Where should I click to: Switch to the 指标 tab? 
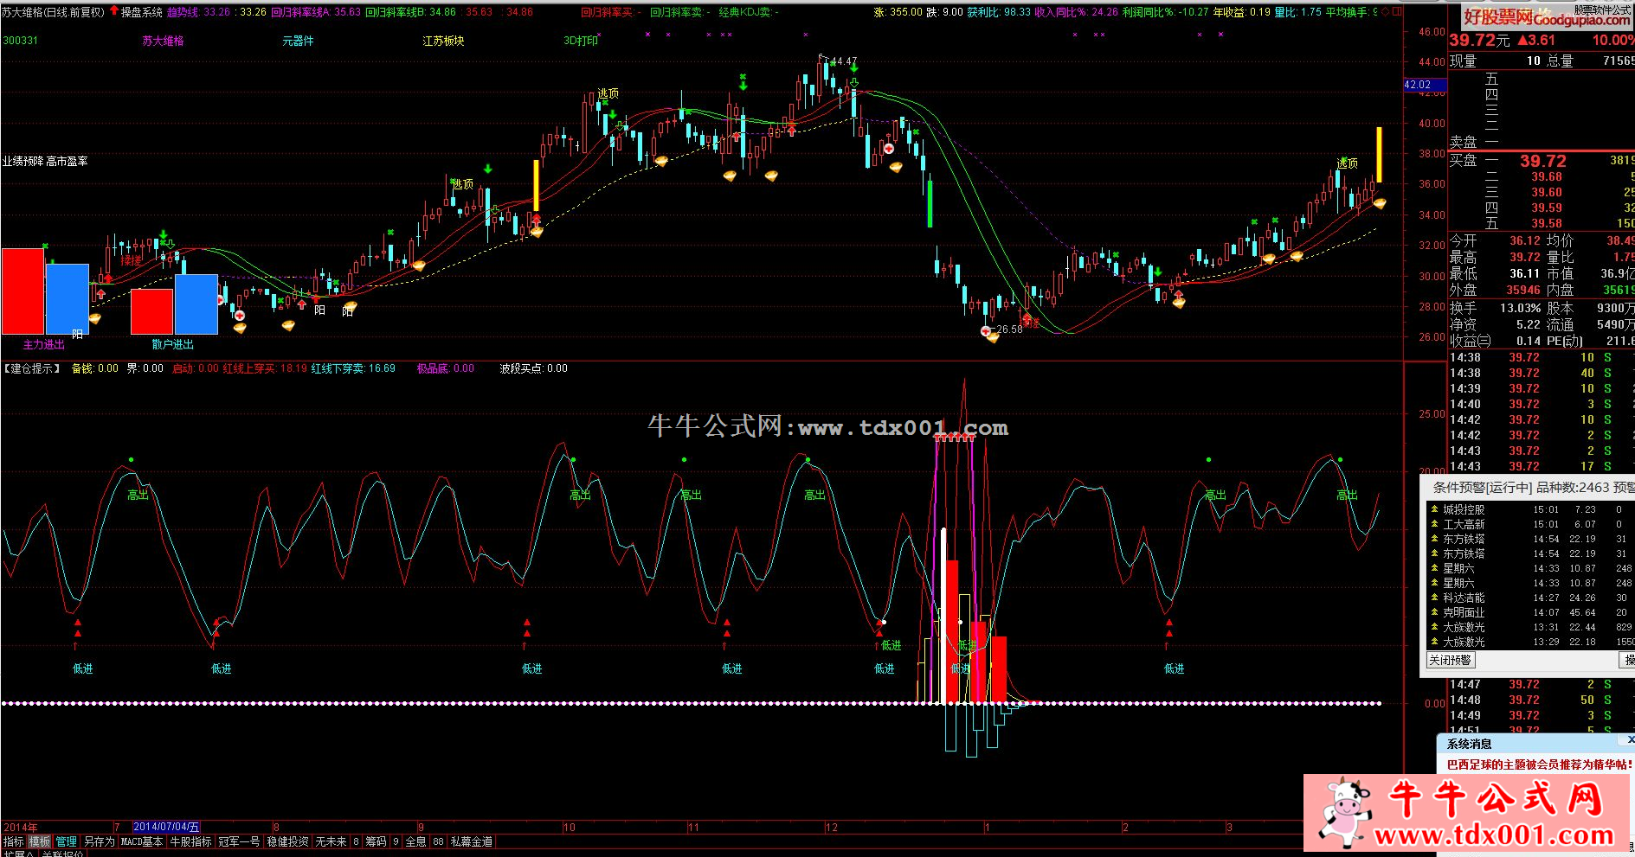[13, 841]
